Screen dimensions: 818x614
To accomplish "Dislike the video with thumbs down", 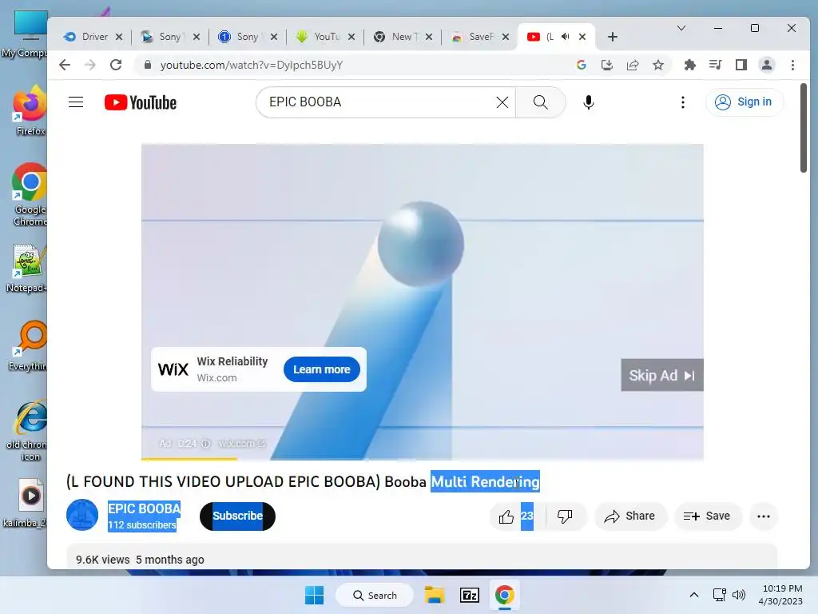I will [x=566, y=516].
